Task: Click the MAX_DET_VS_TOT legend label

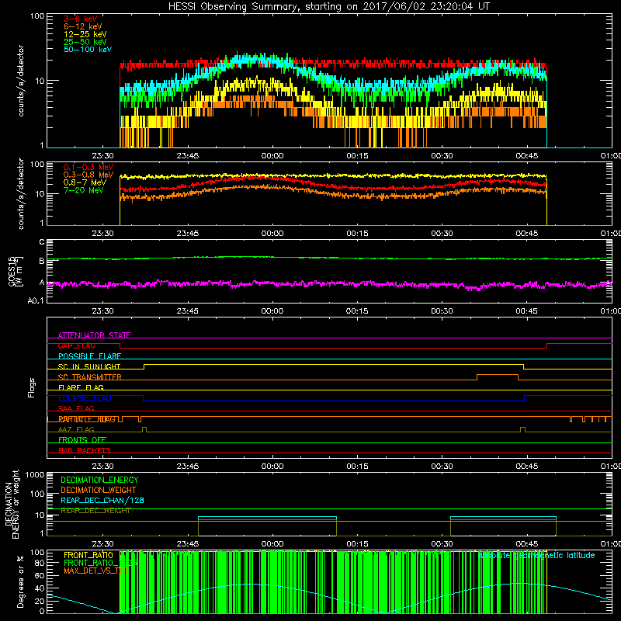Action: click(x=95, y=571)
